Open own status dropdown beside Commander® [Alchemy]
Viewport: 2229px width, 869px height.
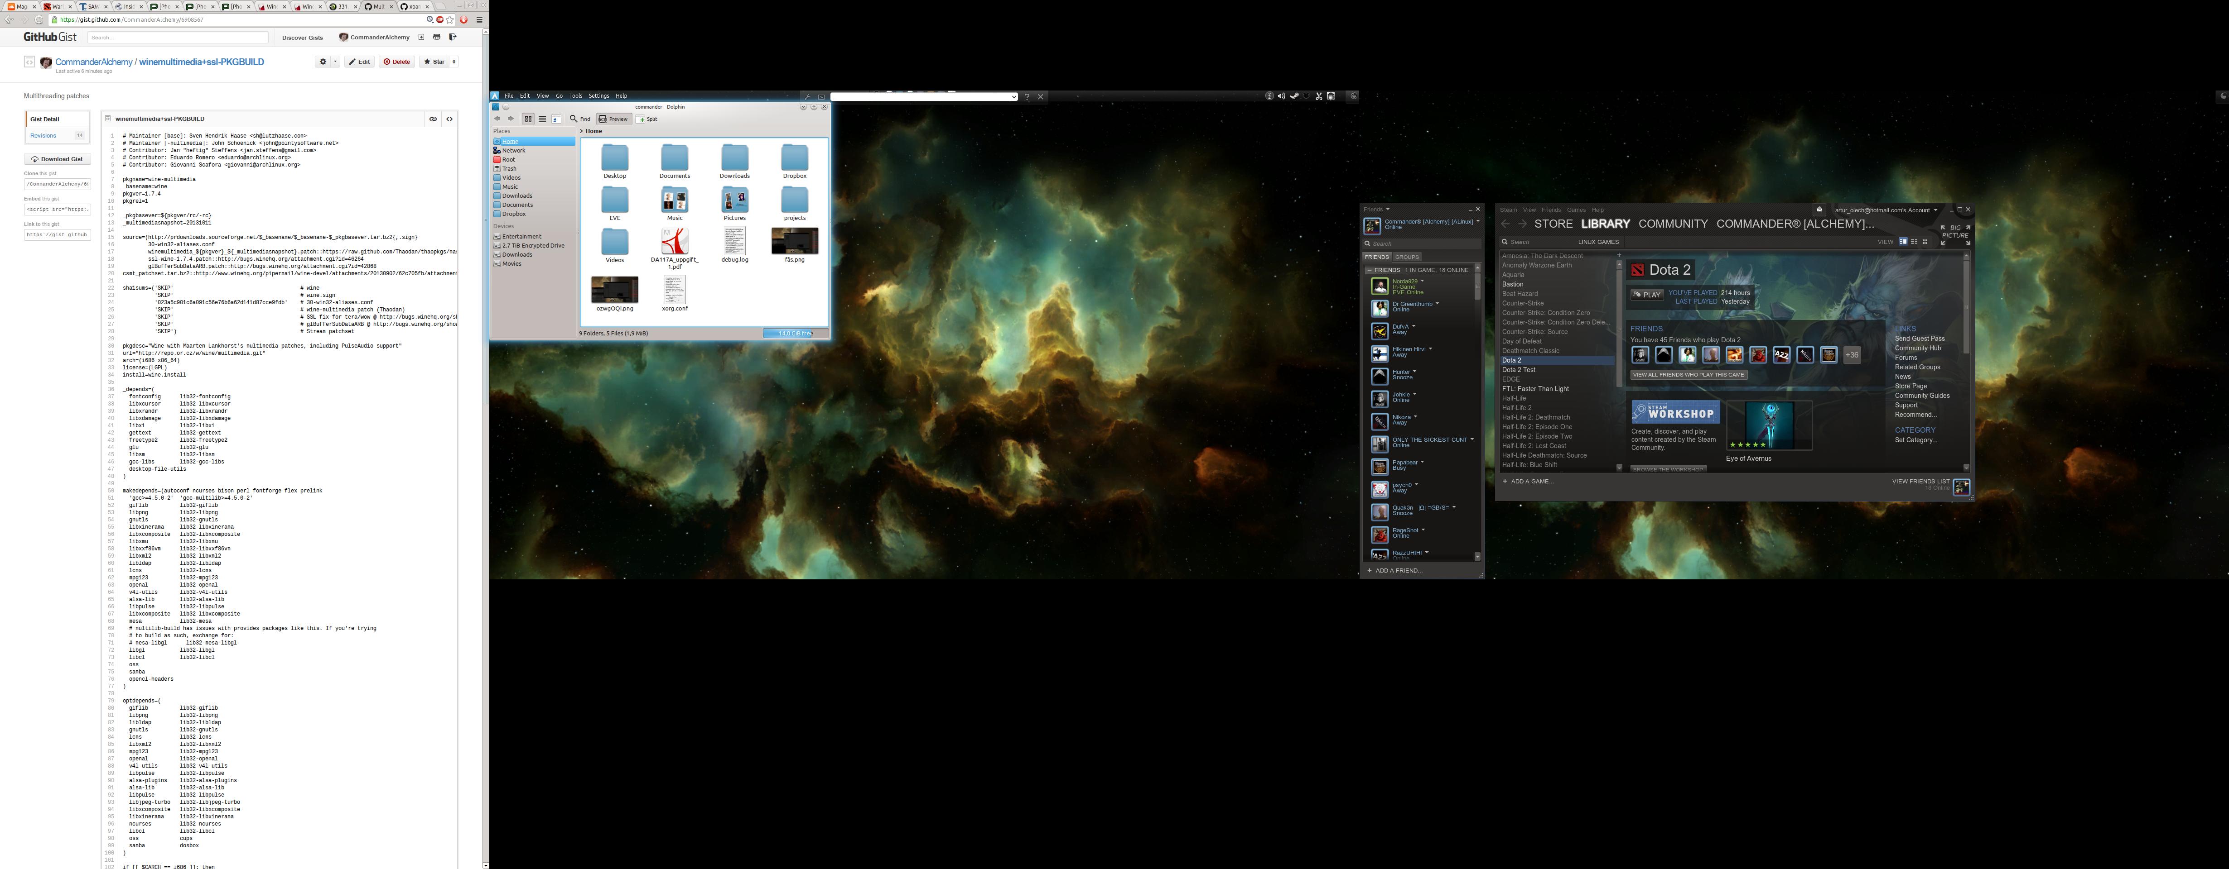coord(1478,221)
